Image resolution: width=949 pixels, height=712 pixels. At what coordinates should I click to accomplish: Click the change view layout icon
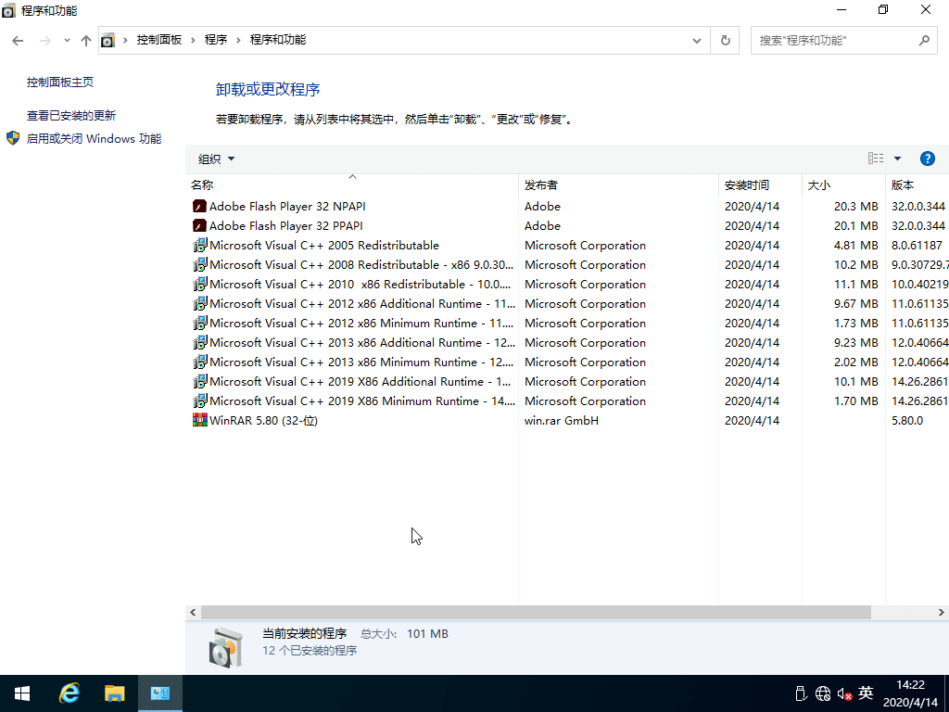pos(875,159)
